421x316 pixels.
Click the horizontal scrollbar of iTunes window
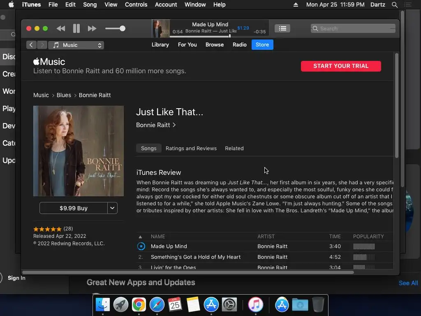click(188, 272)
